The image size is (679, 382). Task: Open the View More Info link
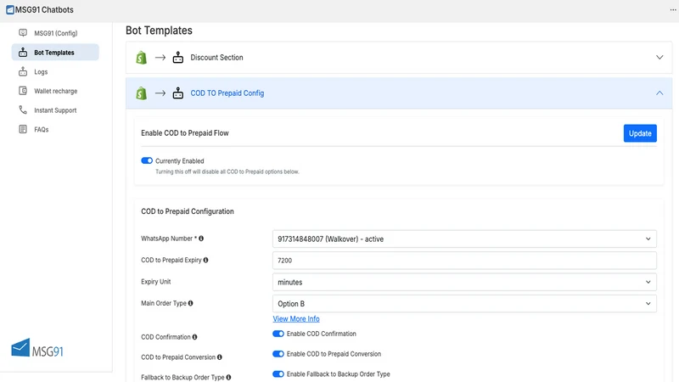(x=296, y=319)
